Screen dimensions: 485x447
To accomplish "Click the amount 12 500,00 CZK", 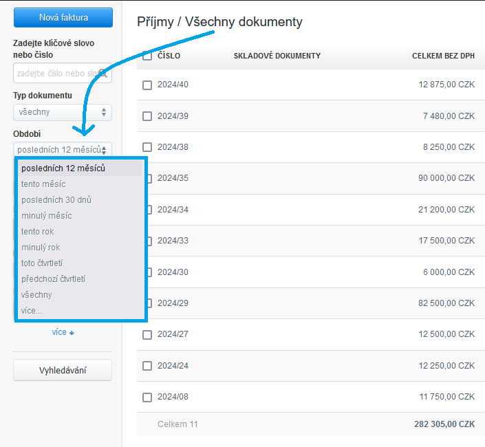I will [x=446, y=334].
